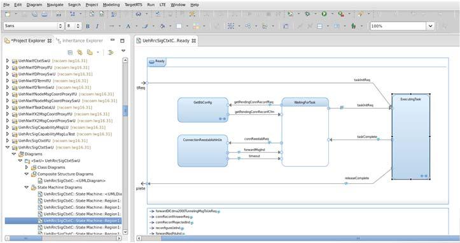Image resolution: width=460 pixels, height=243 pixels.
Task: Expand the UehRrcSigCtxtIfU project node
Action: point(8,141)
